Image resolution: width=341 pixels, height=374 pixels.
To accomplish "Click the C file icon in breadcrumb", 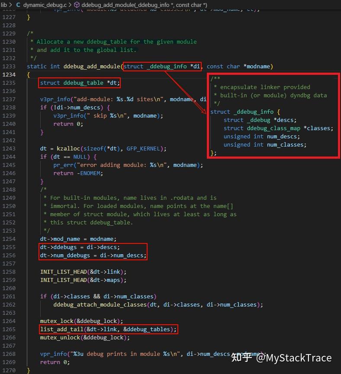I will [18, 4].
